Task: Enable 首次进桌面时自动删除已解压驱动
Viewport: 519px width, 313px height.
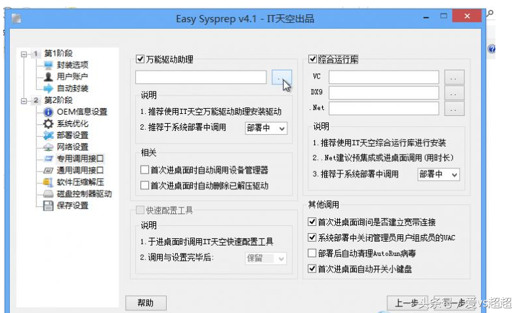Action: (x=144, y=185)
